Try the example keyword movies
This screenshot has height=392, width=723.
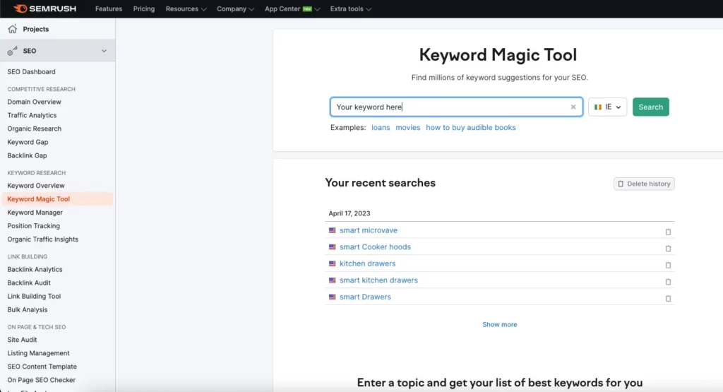pyautogui.click(x=407, y=127)
